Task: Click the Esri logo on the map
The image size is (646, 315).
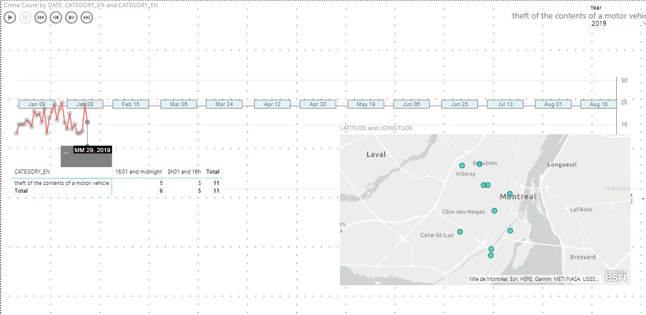Action: 616,277
